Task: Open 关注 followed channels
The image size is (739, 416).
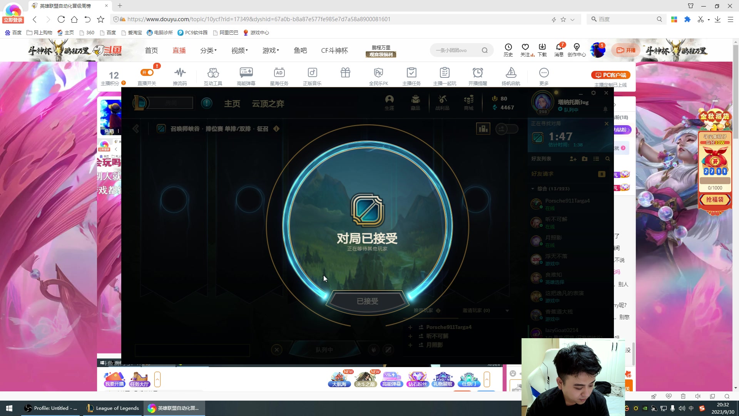Action: 525,50
